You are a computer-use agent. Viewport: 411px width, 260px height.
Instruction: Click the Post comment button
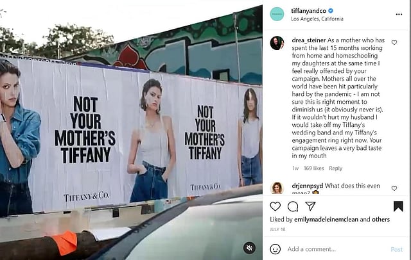397,250
